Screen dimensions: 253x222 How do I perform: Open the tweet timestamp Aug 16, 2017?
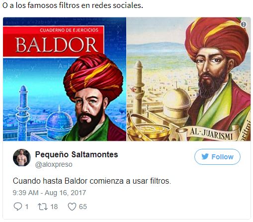(x=49, y=193)
